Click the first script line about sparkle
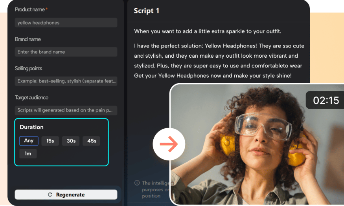The width and height of the screenshot is (344, 206). [208, 31]
